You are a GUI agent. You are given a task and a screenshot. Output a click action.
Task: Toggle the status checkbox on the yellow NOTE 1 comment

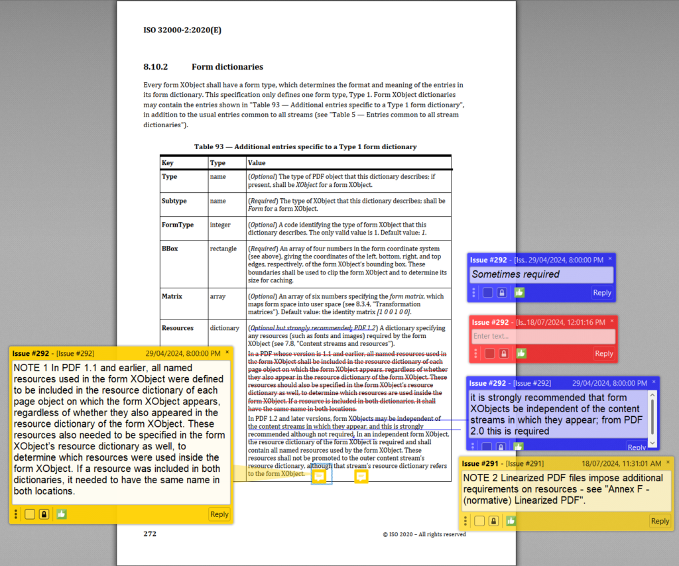pyautogui.click(x=29, y=514)
